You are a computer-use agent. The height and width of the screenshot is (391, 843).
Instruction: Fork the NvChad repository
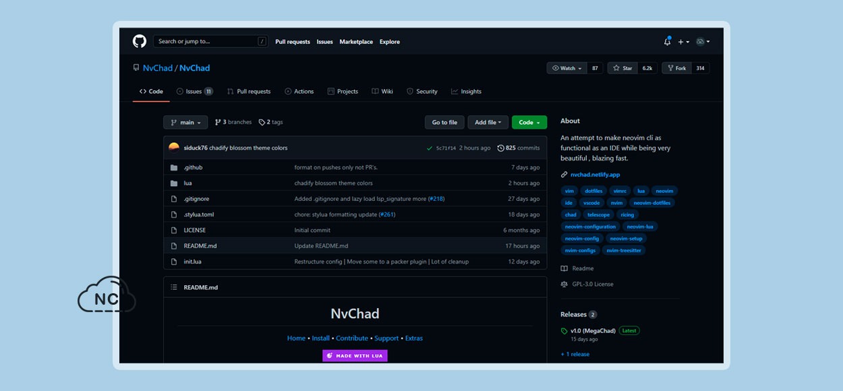coord(676,68)
